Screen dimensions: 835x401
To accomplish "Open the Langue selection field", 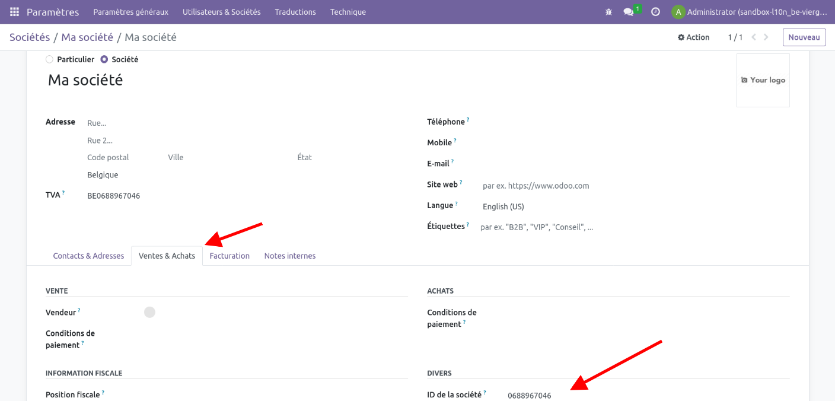I will (x=534, y=206).
